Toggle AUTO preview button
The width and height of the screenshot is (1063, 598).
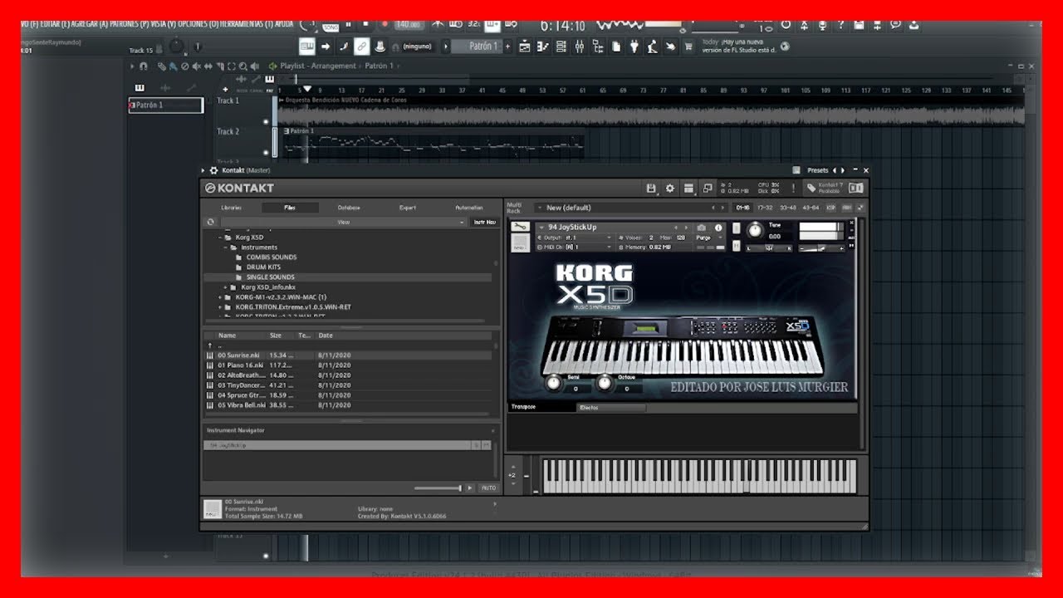(x=488, y=488)
